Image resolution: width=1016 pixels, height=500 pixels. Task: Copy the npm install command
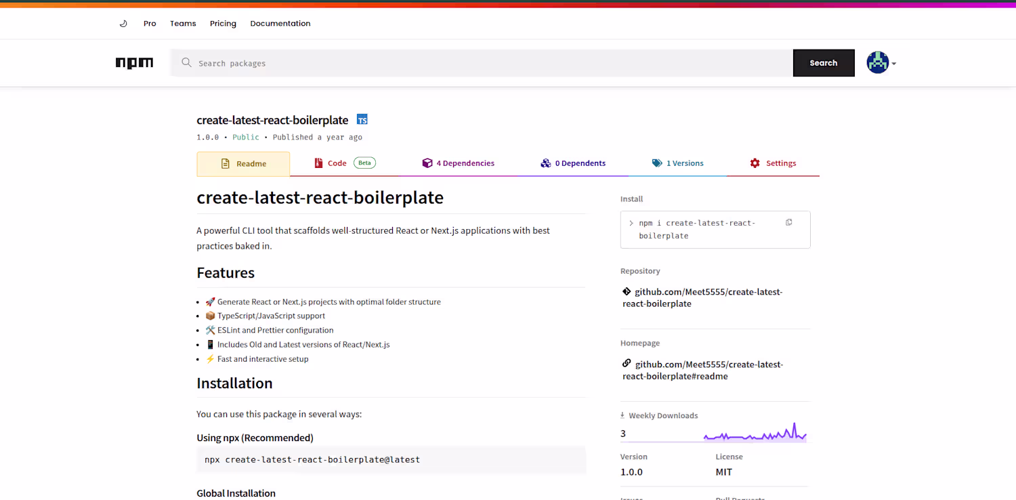pos(788,223)
